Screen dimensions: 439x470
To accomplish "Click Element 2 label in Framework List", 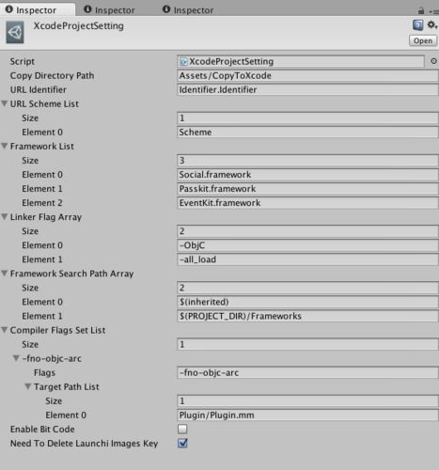I will point(42,203).
